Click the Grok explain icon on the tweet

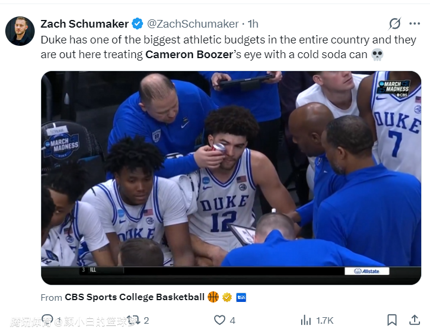(395, 23)
